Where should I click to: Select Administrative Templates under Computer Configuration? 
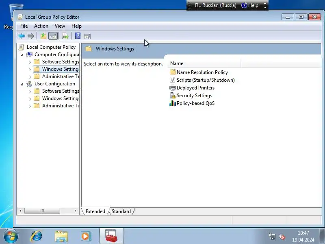pos(60,76)
